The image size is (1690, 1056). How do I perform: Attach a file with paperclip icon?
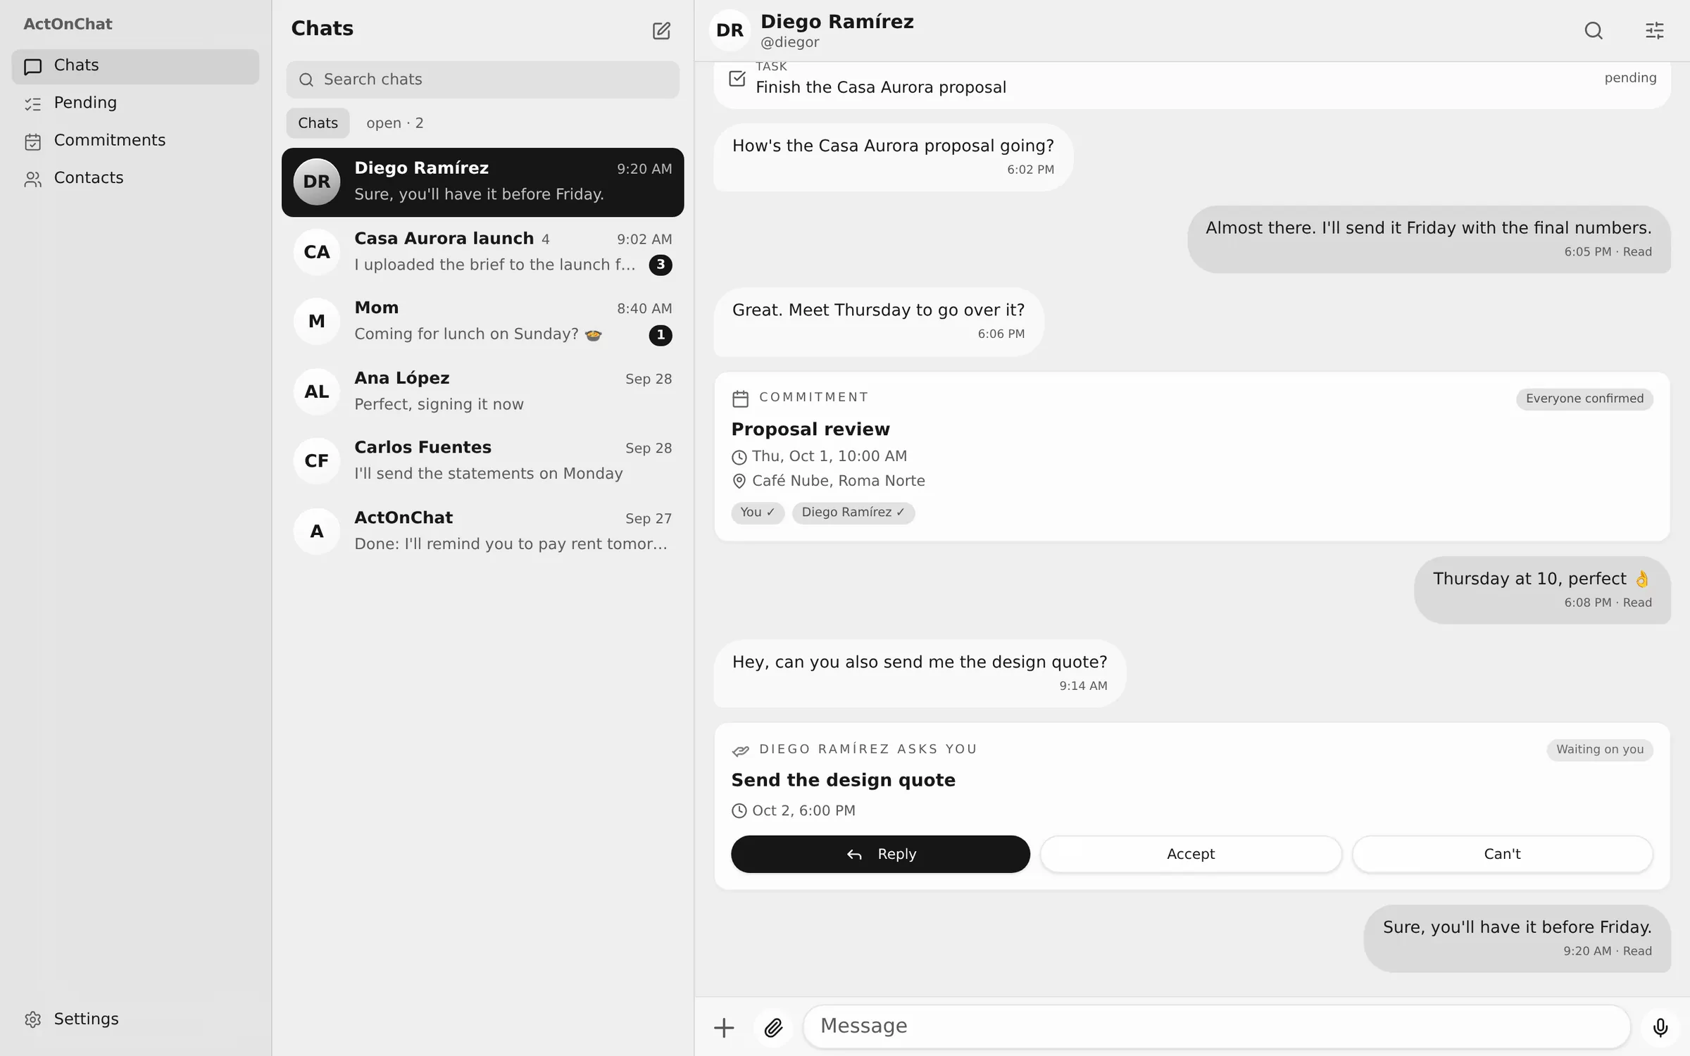773,1028
